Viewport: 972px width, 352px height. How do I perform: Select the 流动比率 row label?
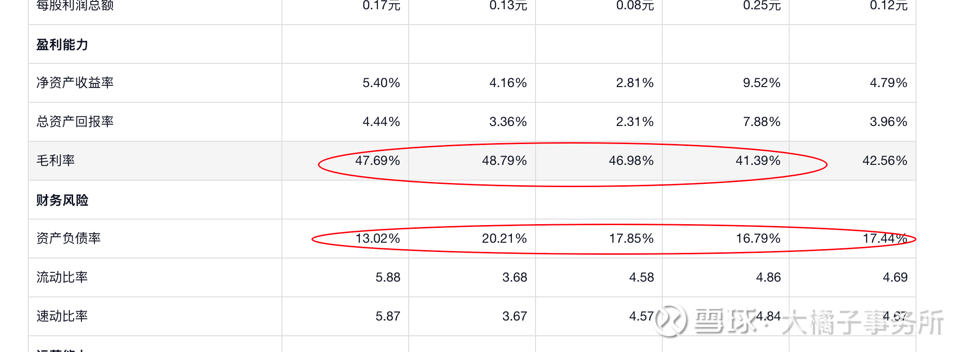[x=62, y=277]
